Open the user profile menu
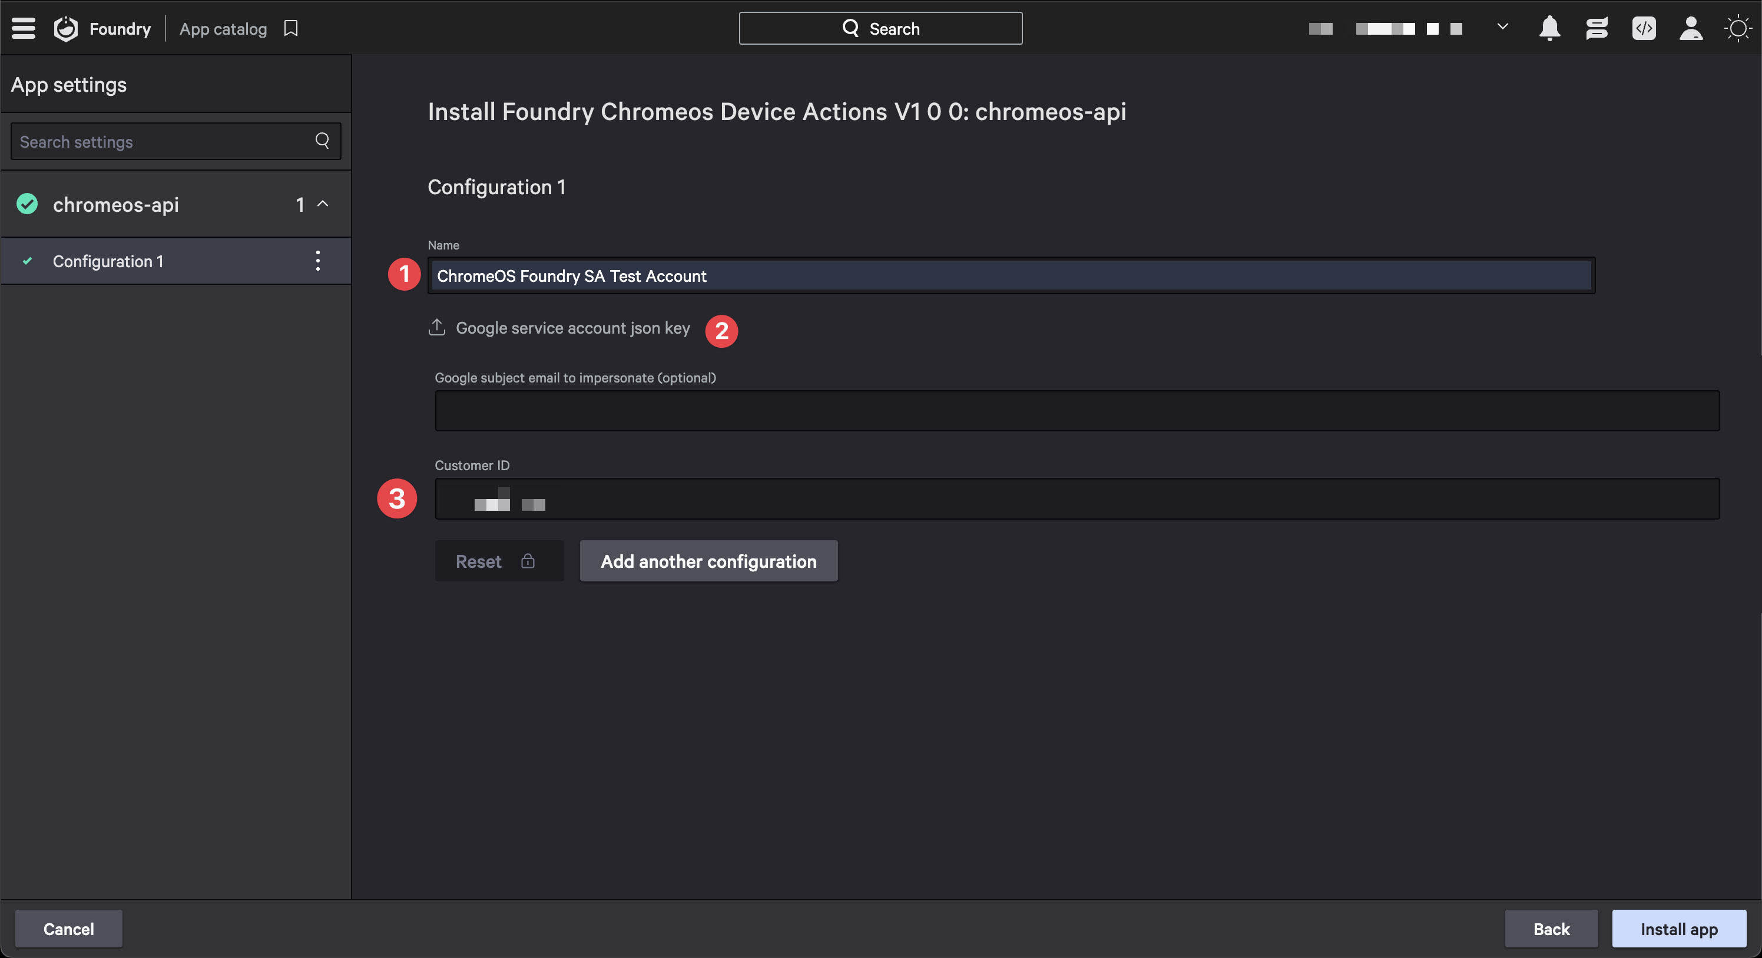1762x958 pixels. 1691,29
